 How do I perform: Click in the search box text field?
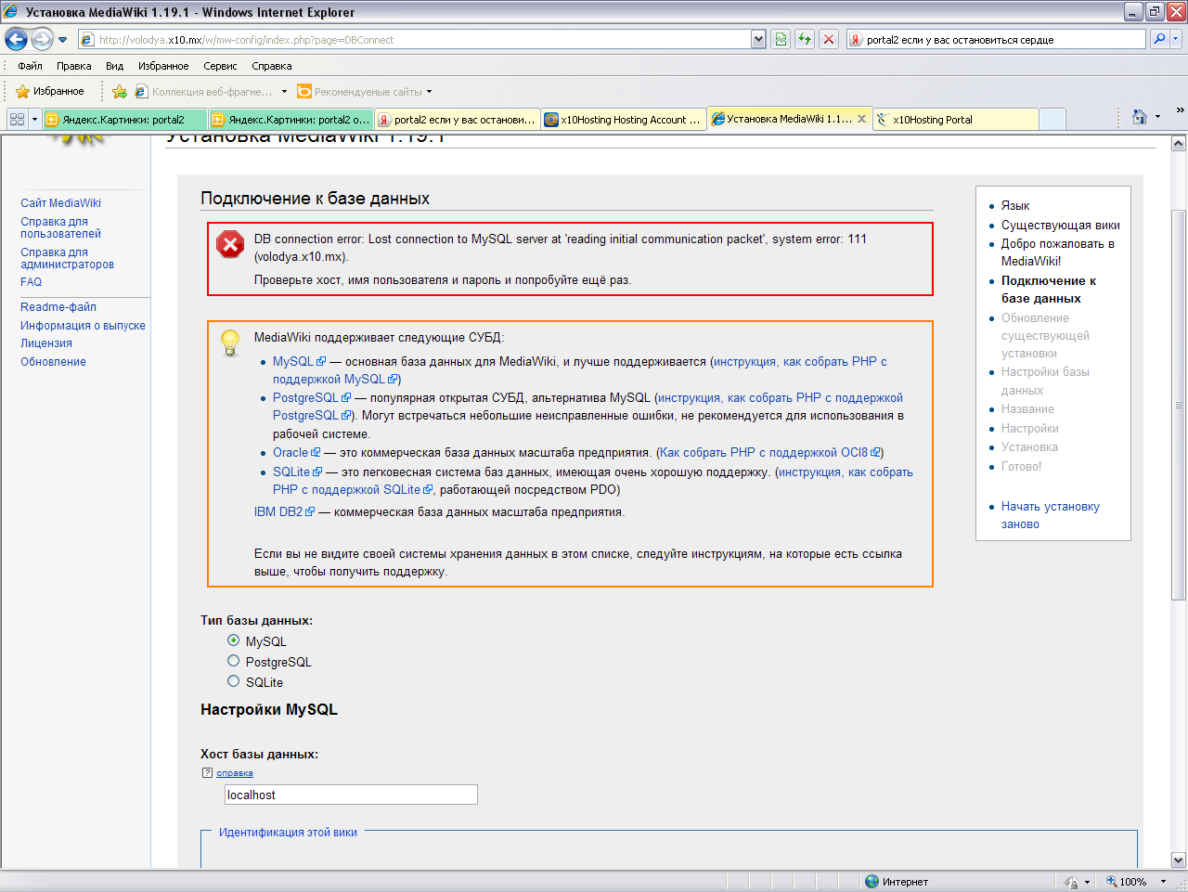click(996, 39)
